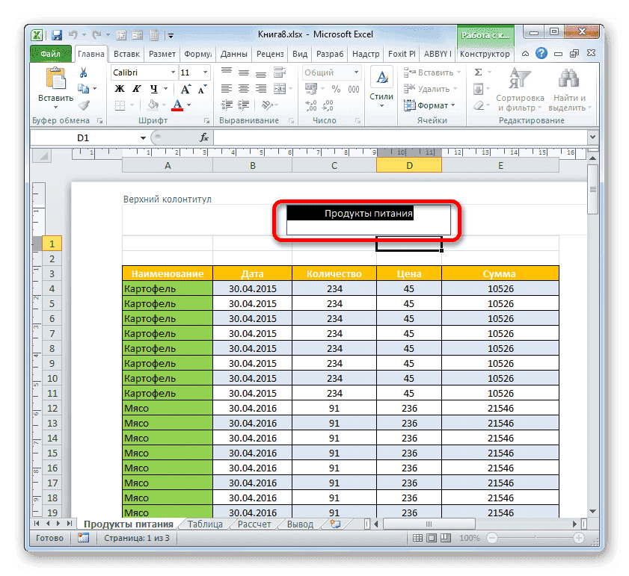
Task: Open the Fill Color bucket icon
Action: pyautogui.click(x=152, y=105)
